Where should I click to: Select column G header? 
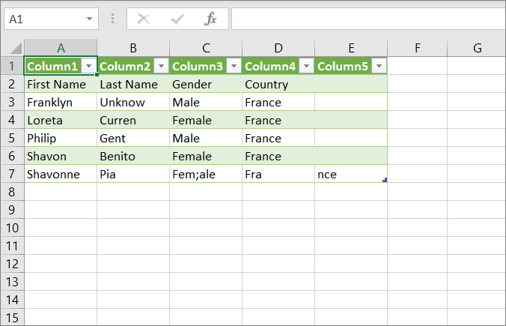click(477, 48)
